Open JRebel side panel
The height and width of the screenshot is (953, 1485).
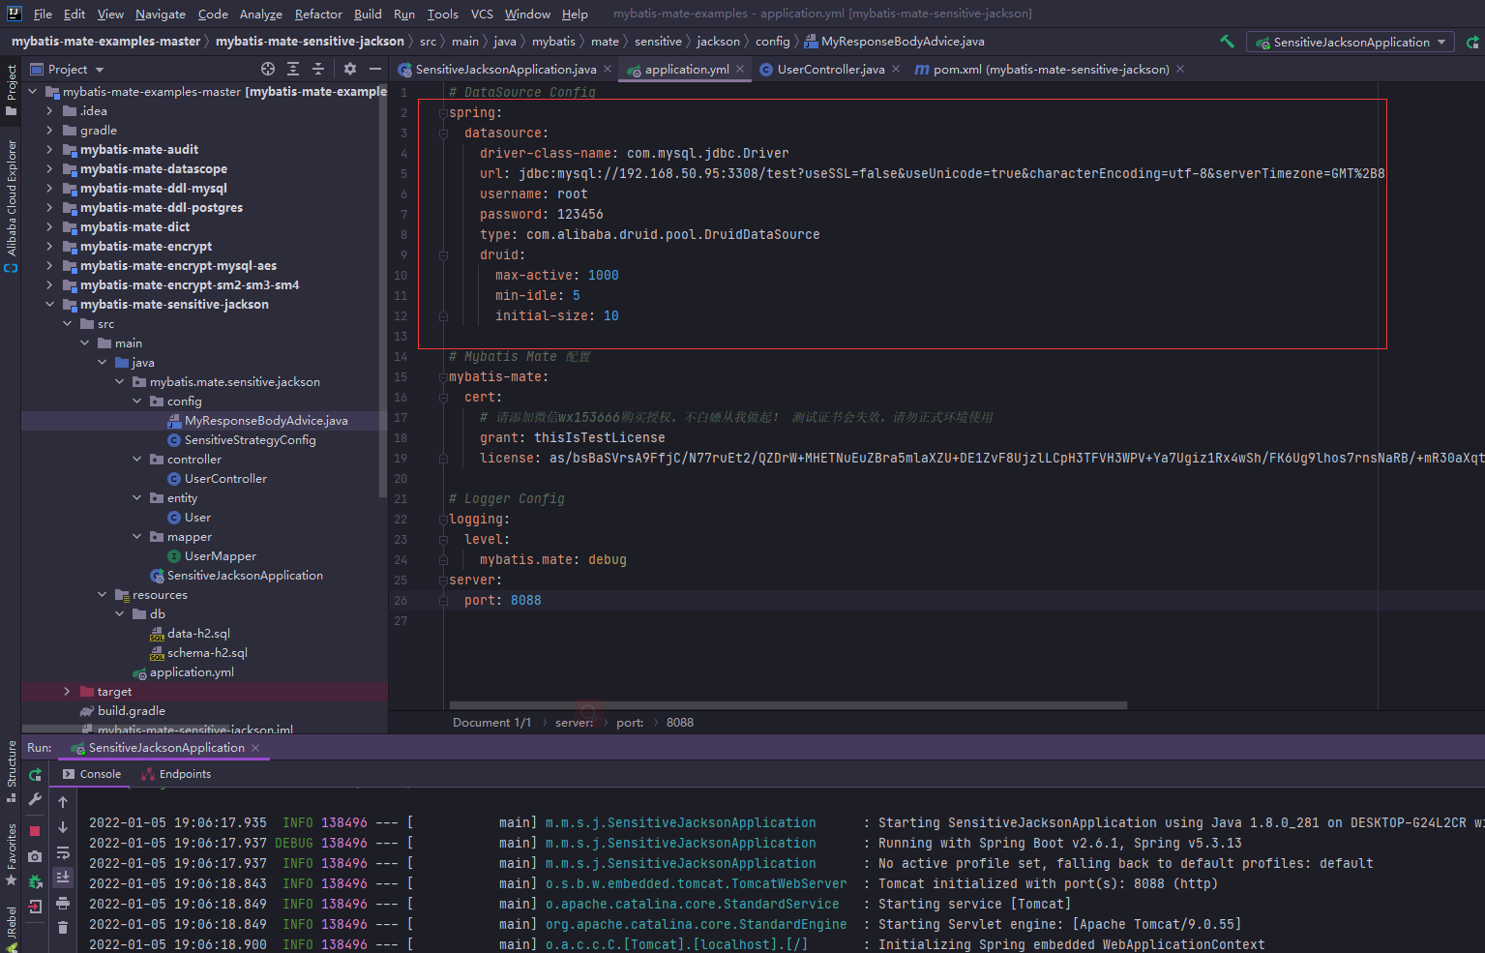tap(11, 929)
